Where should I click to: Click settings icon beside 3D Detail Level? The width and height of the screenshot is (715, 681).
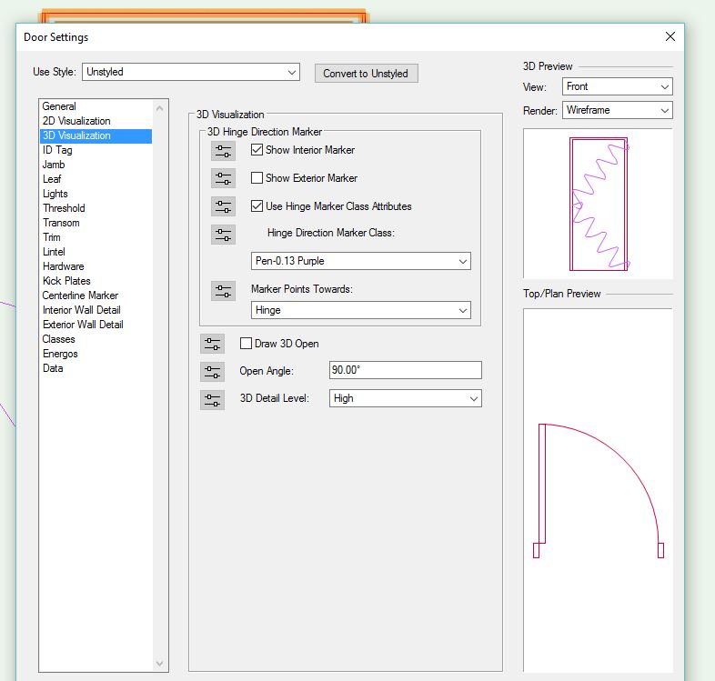[x=212, y=400]
